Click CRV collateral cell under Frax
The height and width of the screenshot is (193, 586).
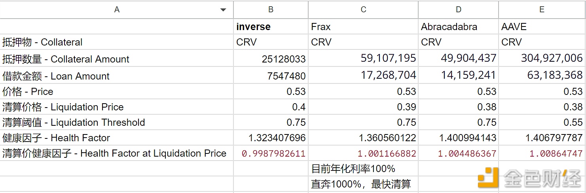tap(363, 42)
